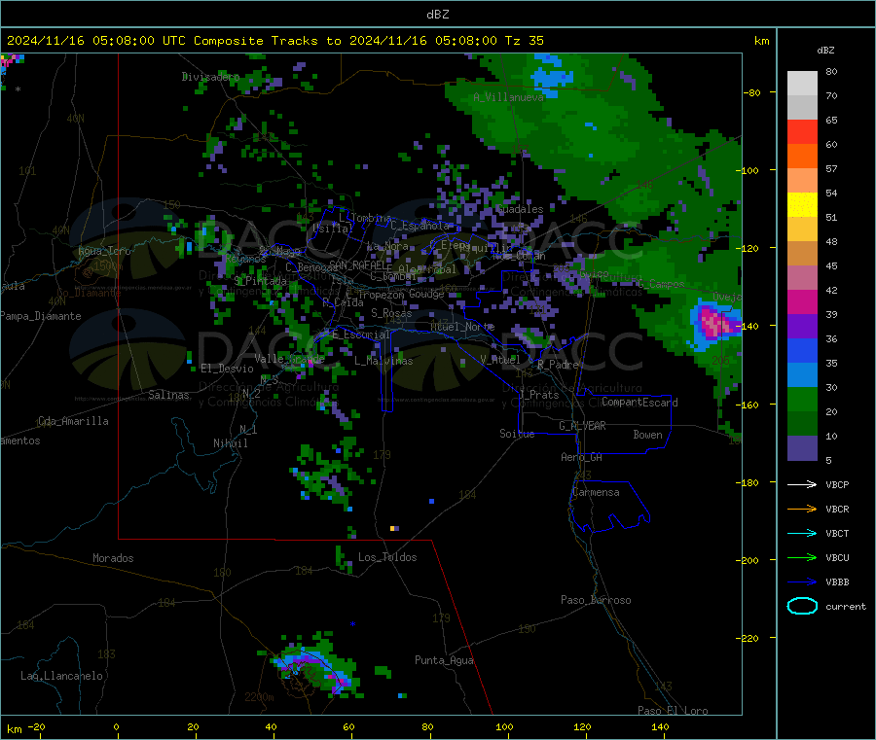The width and height of the screenshot is (876, 740).
Task: Click the 'E_Escorial' map label
Action: coord(360,335)
